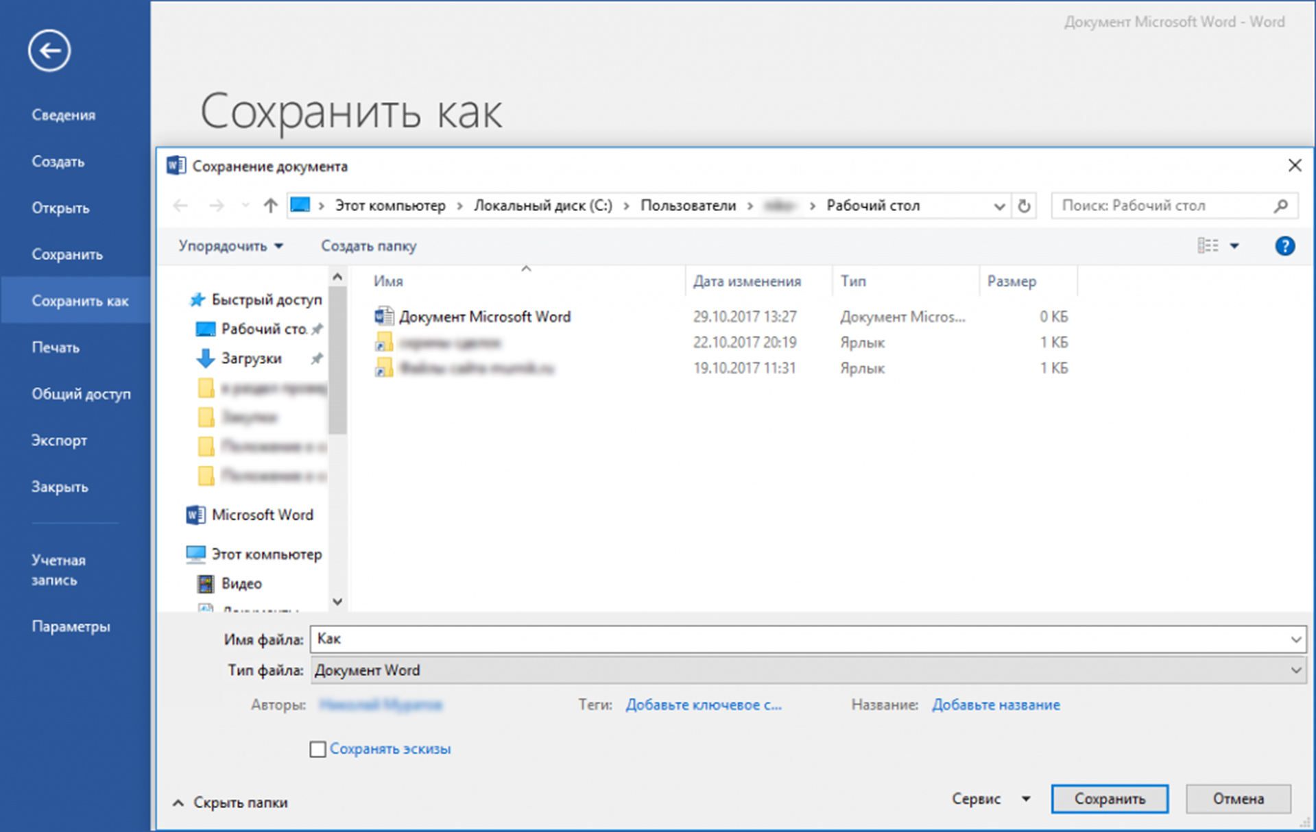The height and width of the screenshot is (832, 1316).
Task: Expand the address bar history dropdown
Action: click(x=999, y=206)
